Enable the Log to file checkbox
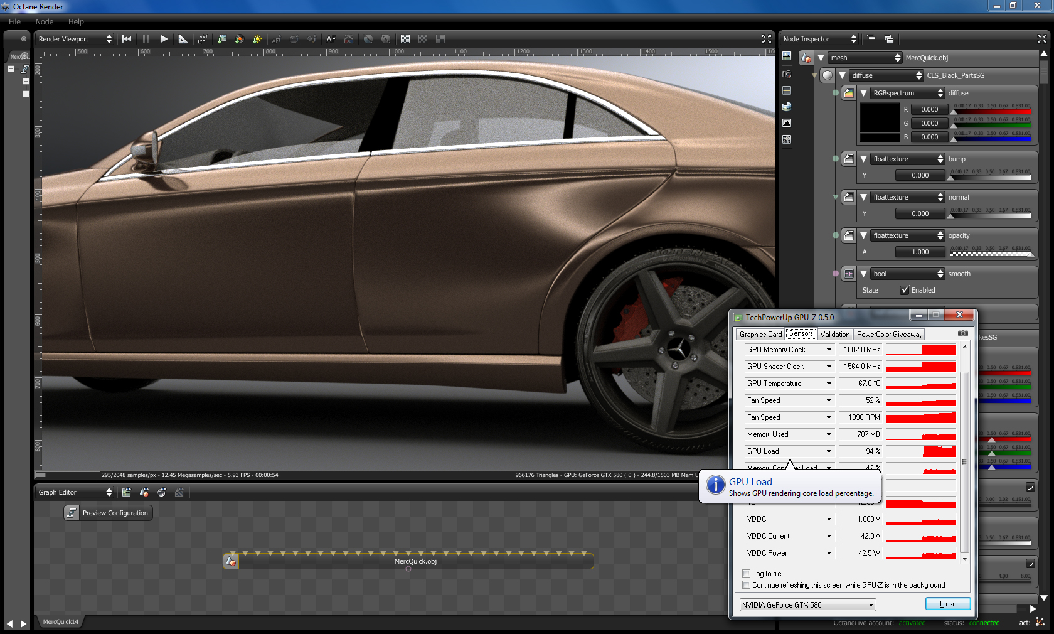 point(747,574)
